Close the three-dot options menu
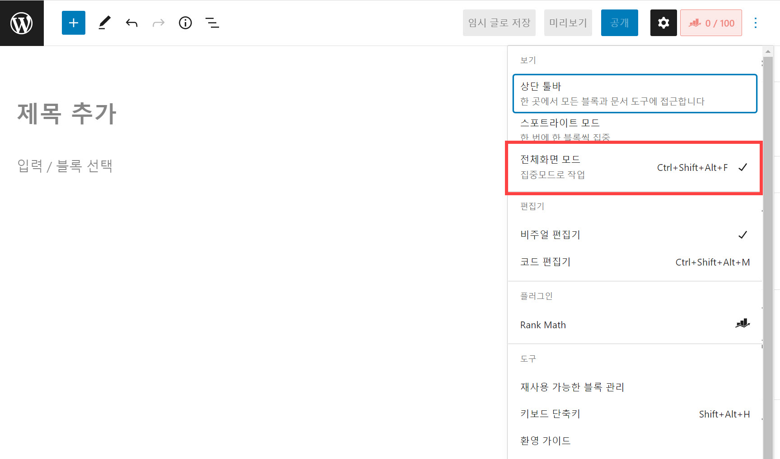 coord(755,23)
